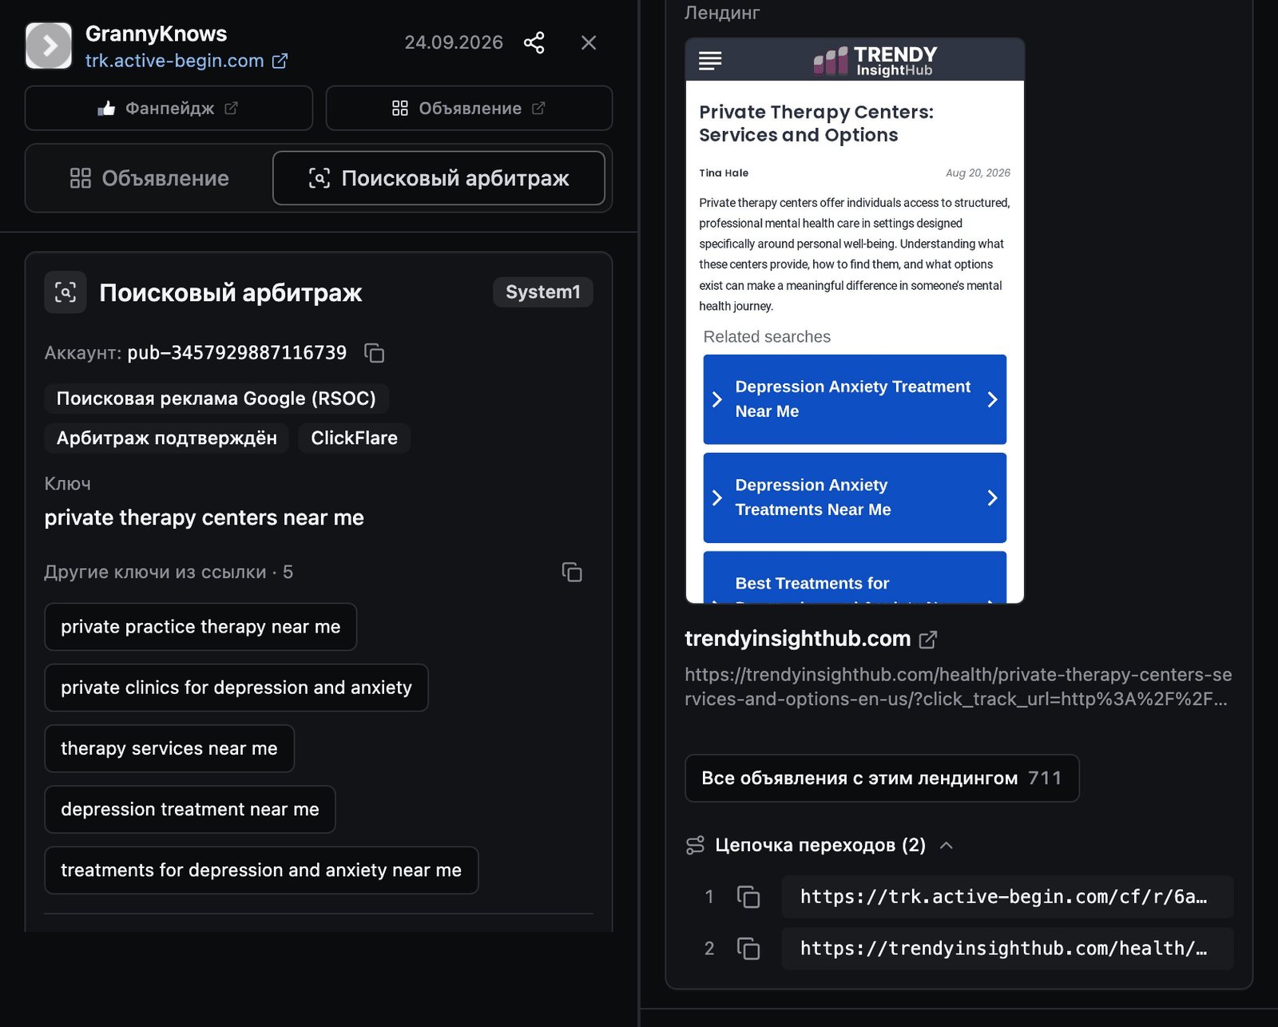Click the trk.active-begin.com/cf/r redirect URL
This screenshot has height=1027, width=1278.
1008,897
